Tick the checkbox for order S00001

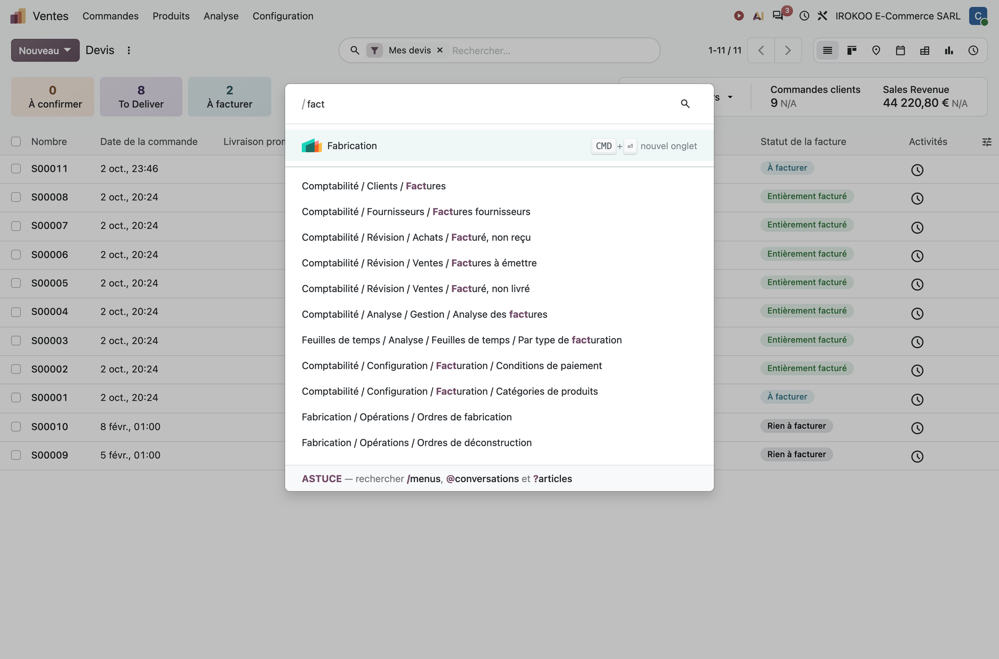pyautogui.click(x=16, y=397)
